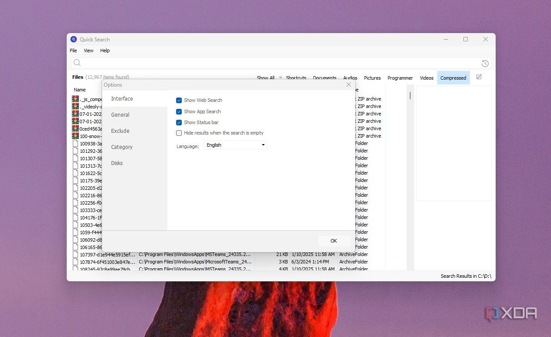
Task: Click the status text Search Results in C:\D:\
Action: (x=466, y=276)
